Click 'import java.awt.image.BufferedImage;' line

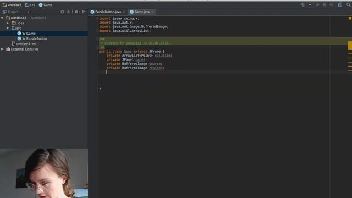point(134,27)
